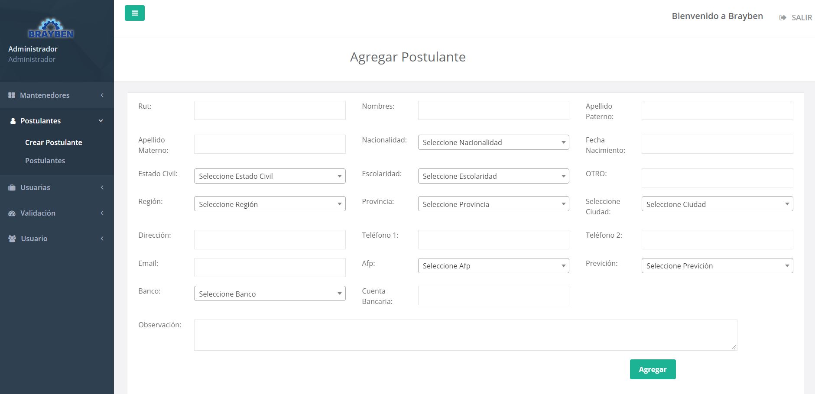This screenshot has width=815, height=394.
Task: Open Seleccione Región dropdown
Action: pos(270,204)
